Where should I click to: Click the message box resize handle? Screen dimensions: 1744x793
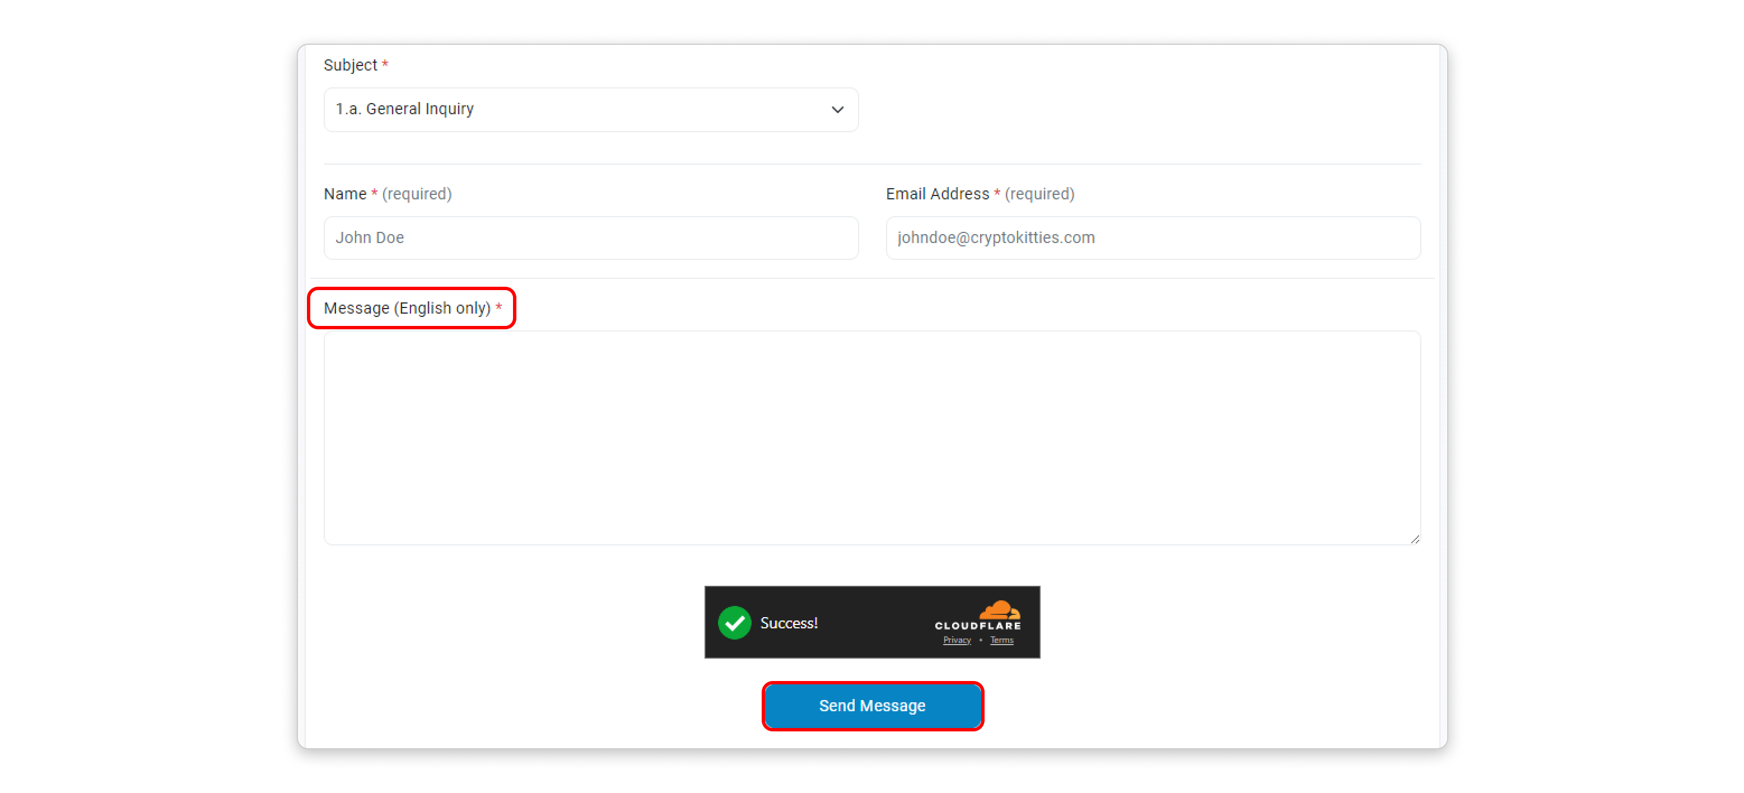[1414, 539]
